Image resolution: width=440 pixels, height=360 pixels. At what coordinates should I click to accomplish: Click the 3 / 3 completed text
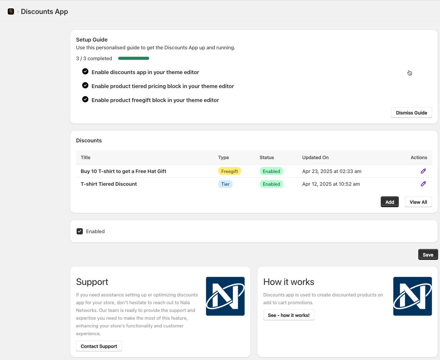[94, 58]
